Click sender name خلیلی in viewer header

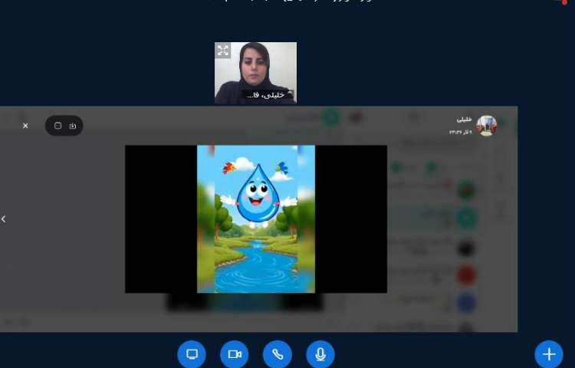pyautogui.click(x=464, y=120)
